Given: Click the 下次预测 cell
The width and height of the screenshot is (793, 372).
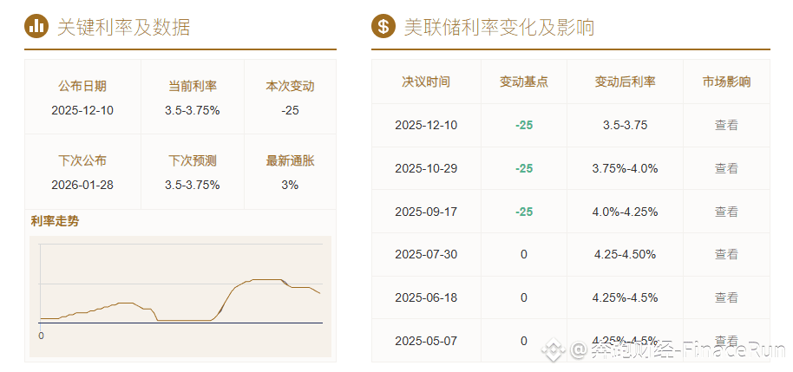Looking at the screenshot, I should (193, 172).
